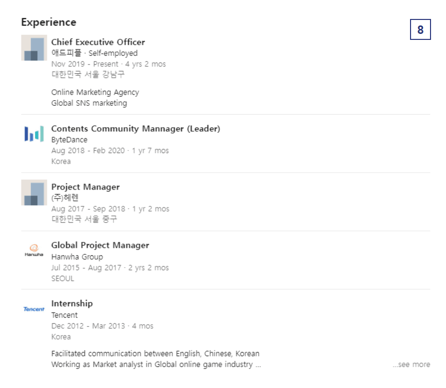This screenshot has height=388, width=446.
Task: Select the (주)헤렌 company name
Action: pyautogui.click(x=65, y=197)
